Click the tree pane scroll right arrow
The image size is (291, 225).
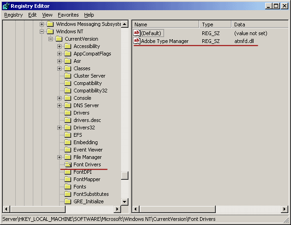(117, 209)
